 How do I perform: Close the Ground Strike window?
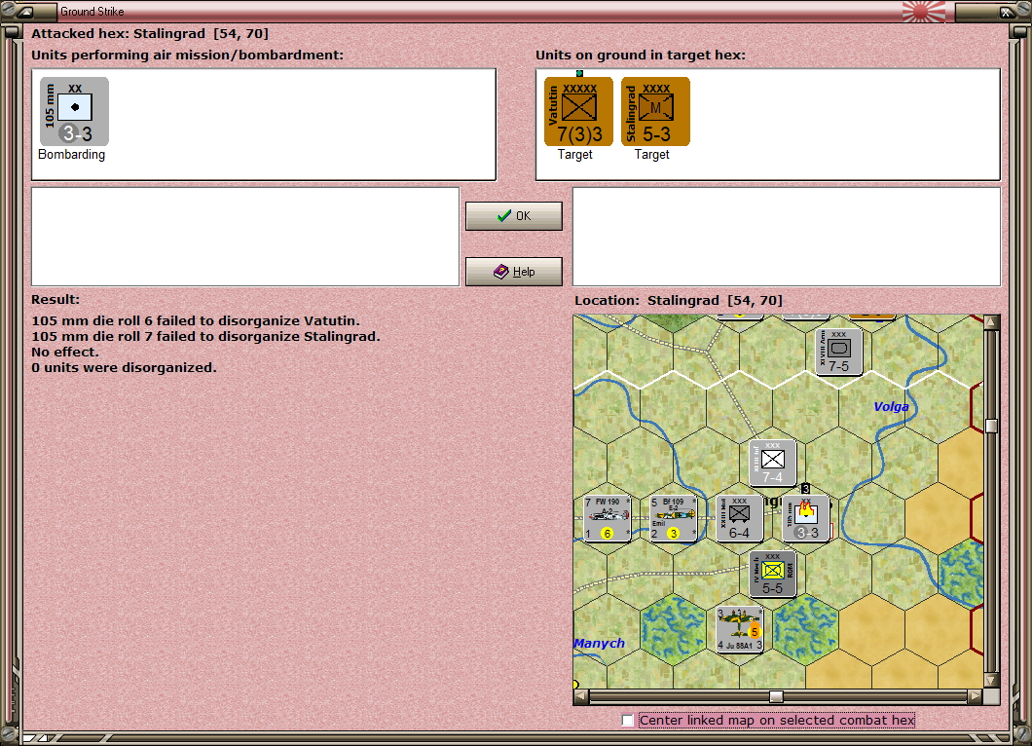(1007, 11)
